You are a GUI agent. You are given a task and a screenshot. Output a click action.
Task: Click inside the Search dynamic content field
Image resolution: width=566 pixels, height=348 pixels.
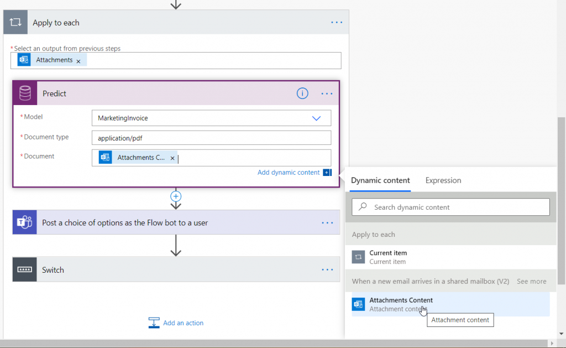click(450, 206)
